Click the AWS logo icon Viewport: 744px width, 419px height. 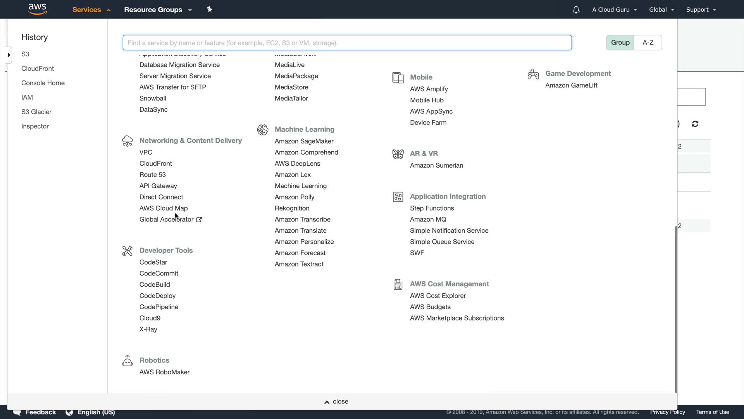point(38,9)
